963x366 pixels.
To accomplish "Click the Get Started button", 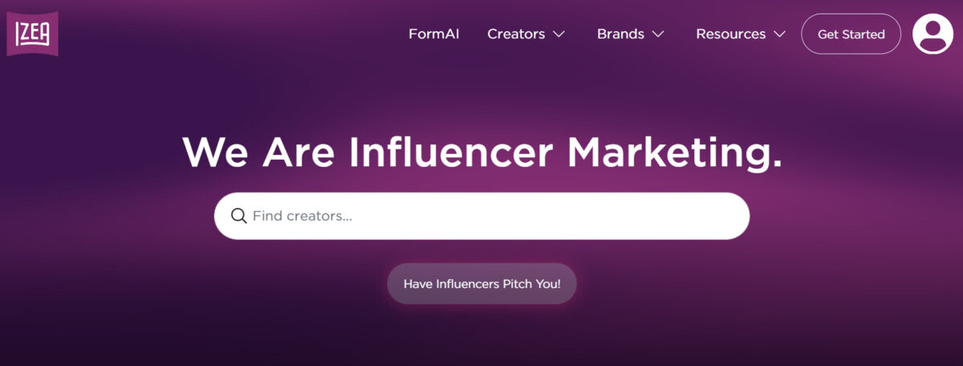I will 851,35.
